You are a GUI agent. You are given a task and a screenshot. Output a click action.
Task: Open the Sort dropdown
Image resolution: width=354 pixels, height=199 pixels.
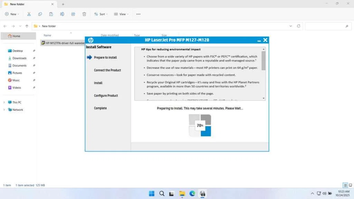click(101, 14)
